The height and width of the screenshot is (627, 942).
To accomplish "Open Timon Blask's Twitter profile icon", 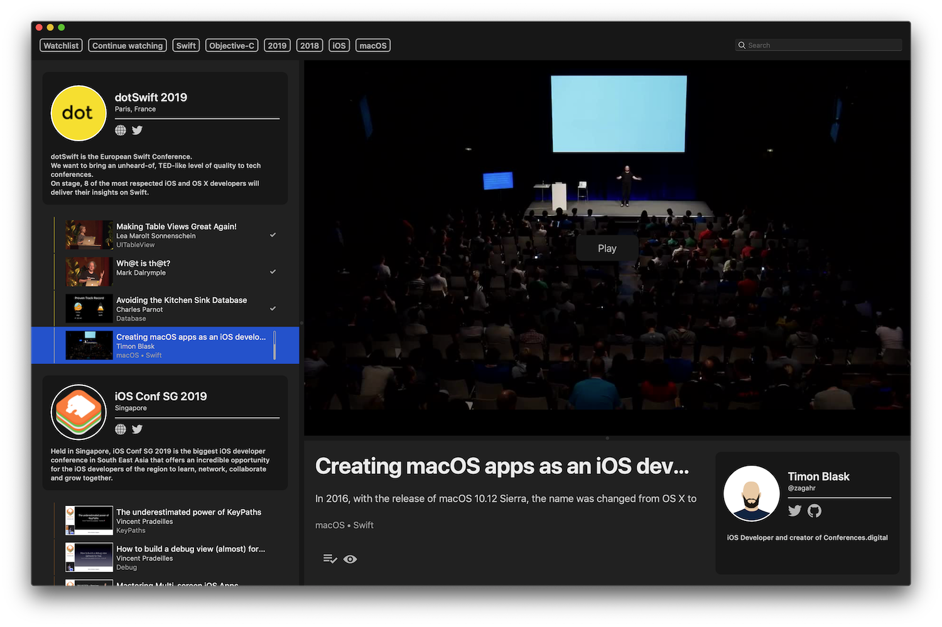I will pyautogui.click(x=794, y=511).
